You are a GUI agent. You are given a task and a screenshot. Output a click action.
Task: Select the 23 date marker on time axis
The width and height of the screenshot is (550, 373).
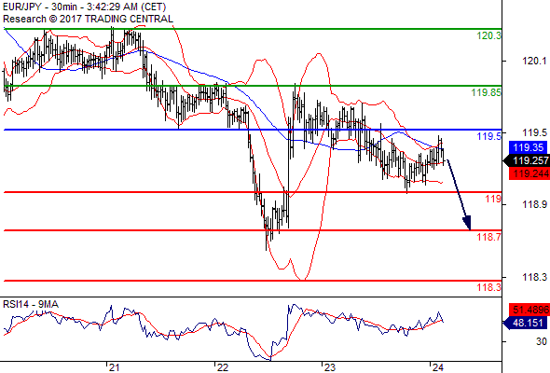[x=329, y=367]
